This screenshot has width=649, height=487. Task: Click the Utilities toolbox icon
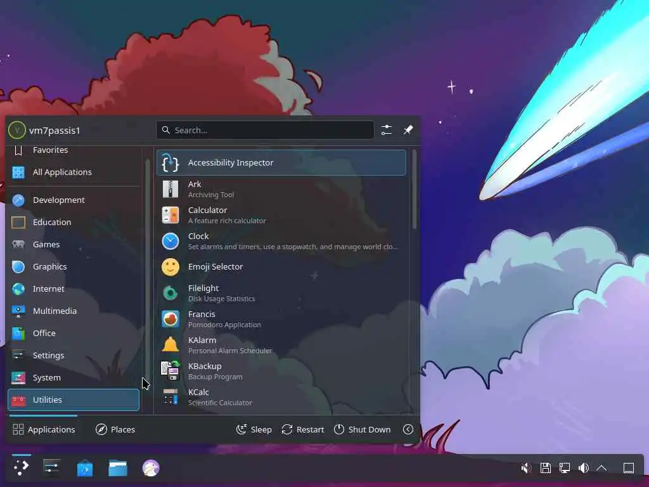coord(18,400)
